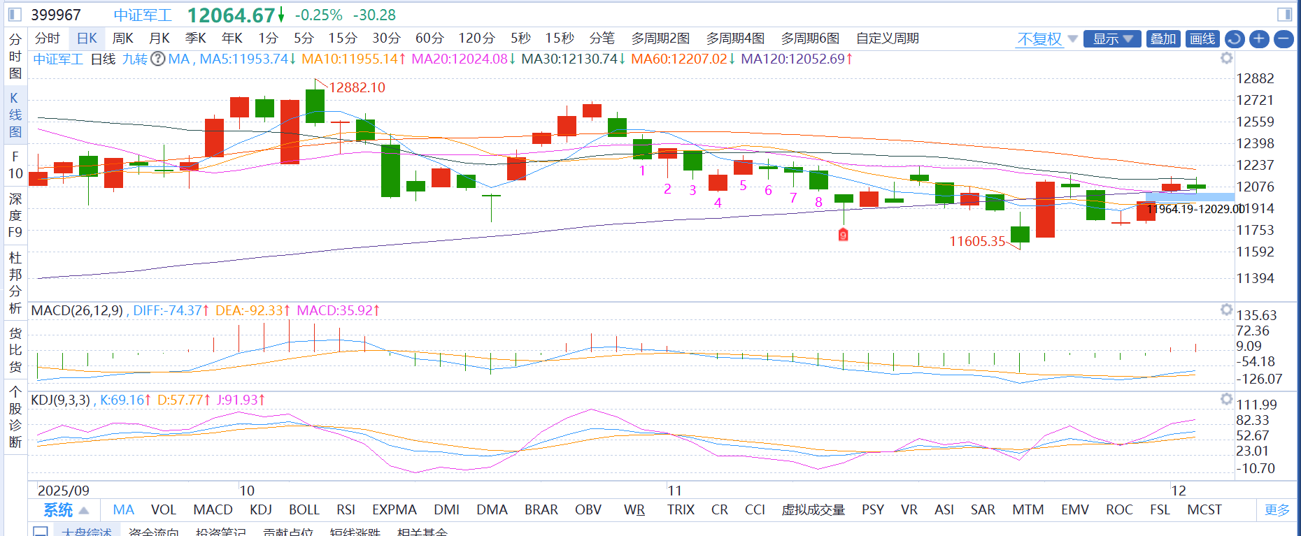
Task: Open KDJ panel settings gear
Action: click(1226, 399)
